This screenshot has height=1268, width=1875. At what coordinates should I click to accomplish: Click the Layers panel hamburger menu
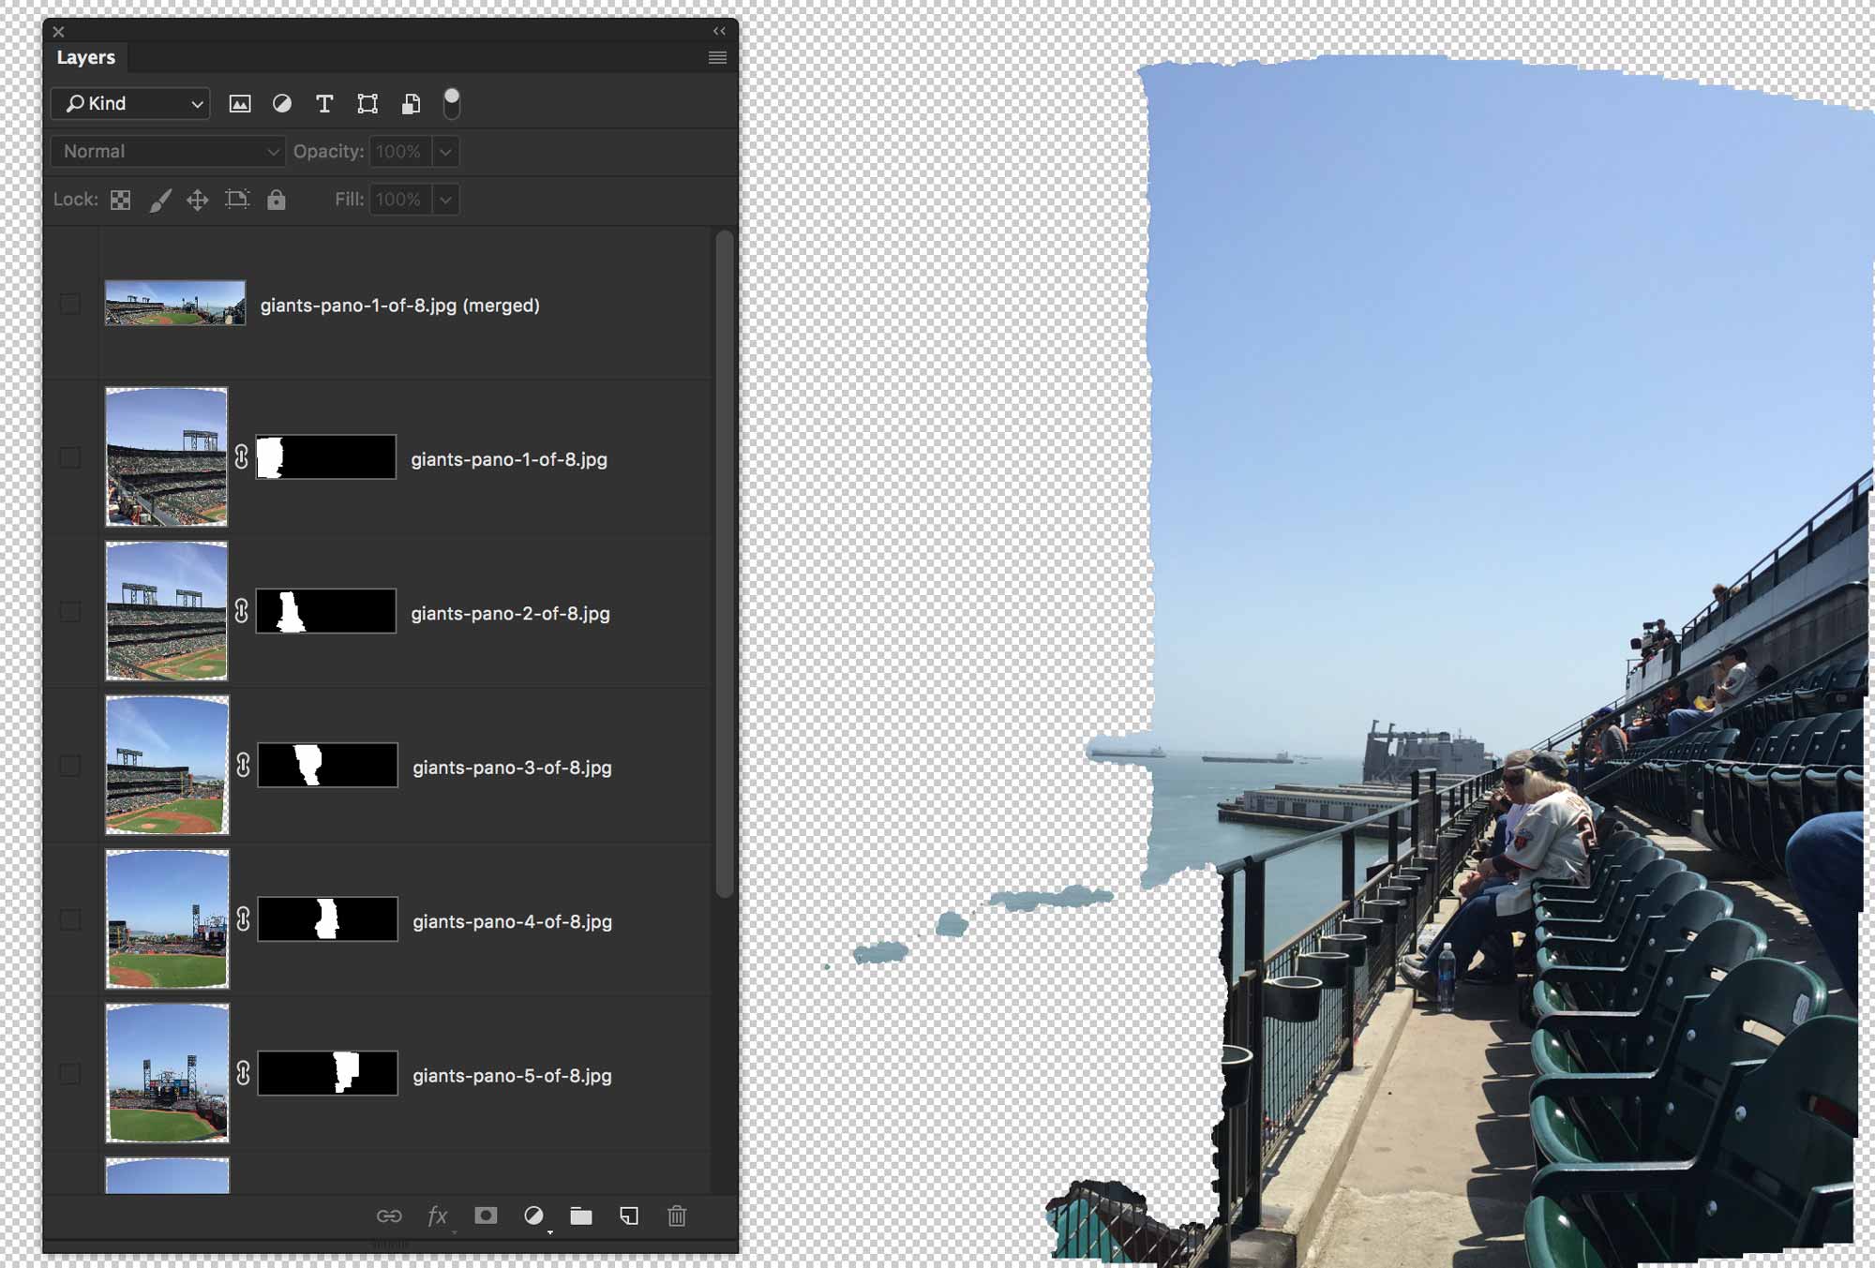[716, 56]
